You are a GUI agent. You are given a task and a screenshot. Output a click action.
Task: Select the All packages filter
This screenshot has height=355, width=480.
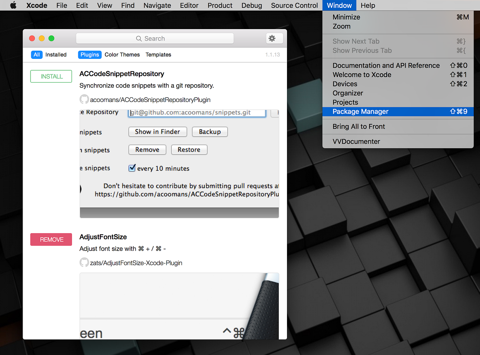tap(36, 54)
